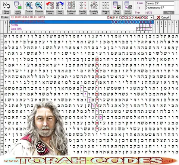This screenshot has height=165, width=179.
Task: Click row header number 21
Action: coord(2,152)
